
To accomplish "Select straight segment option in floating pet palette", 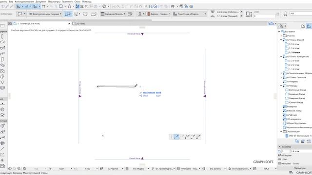I will coord(176,137).
